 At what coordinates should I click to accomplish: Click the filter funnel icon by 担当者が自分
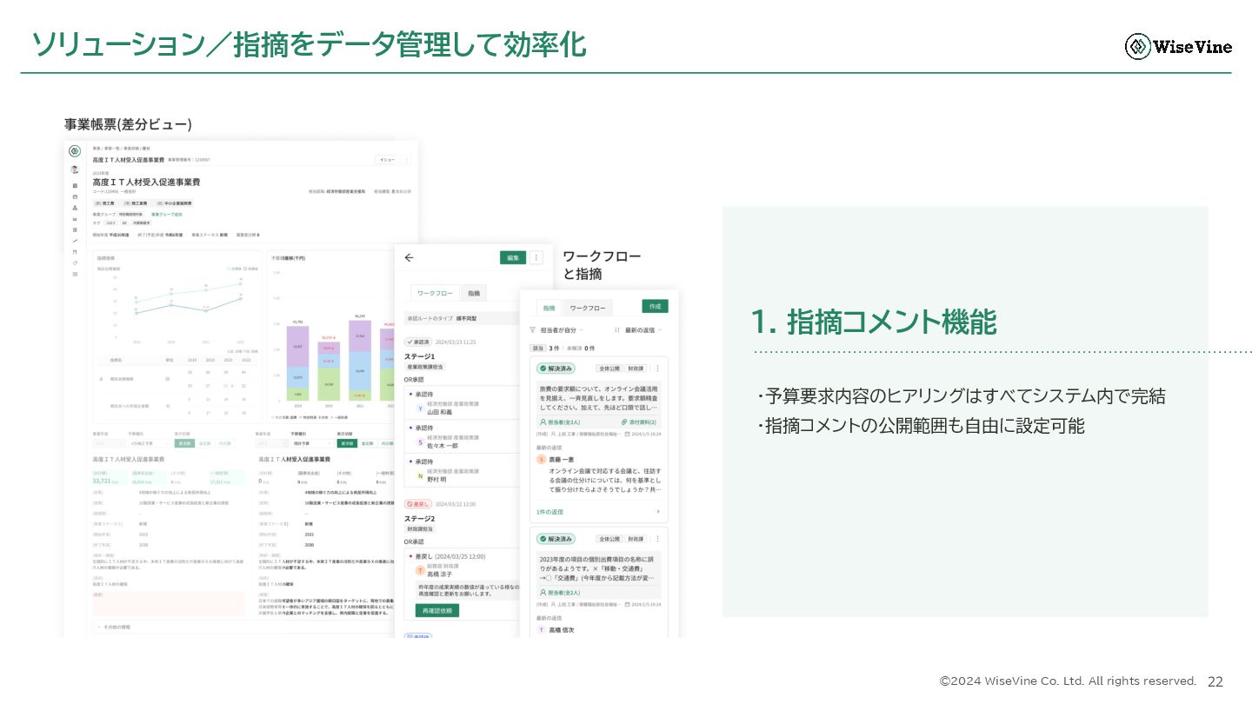pyautogui.click(x=532, y=330)
